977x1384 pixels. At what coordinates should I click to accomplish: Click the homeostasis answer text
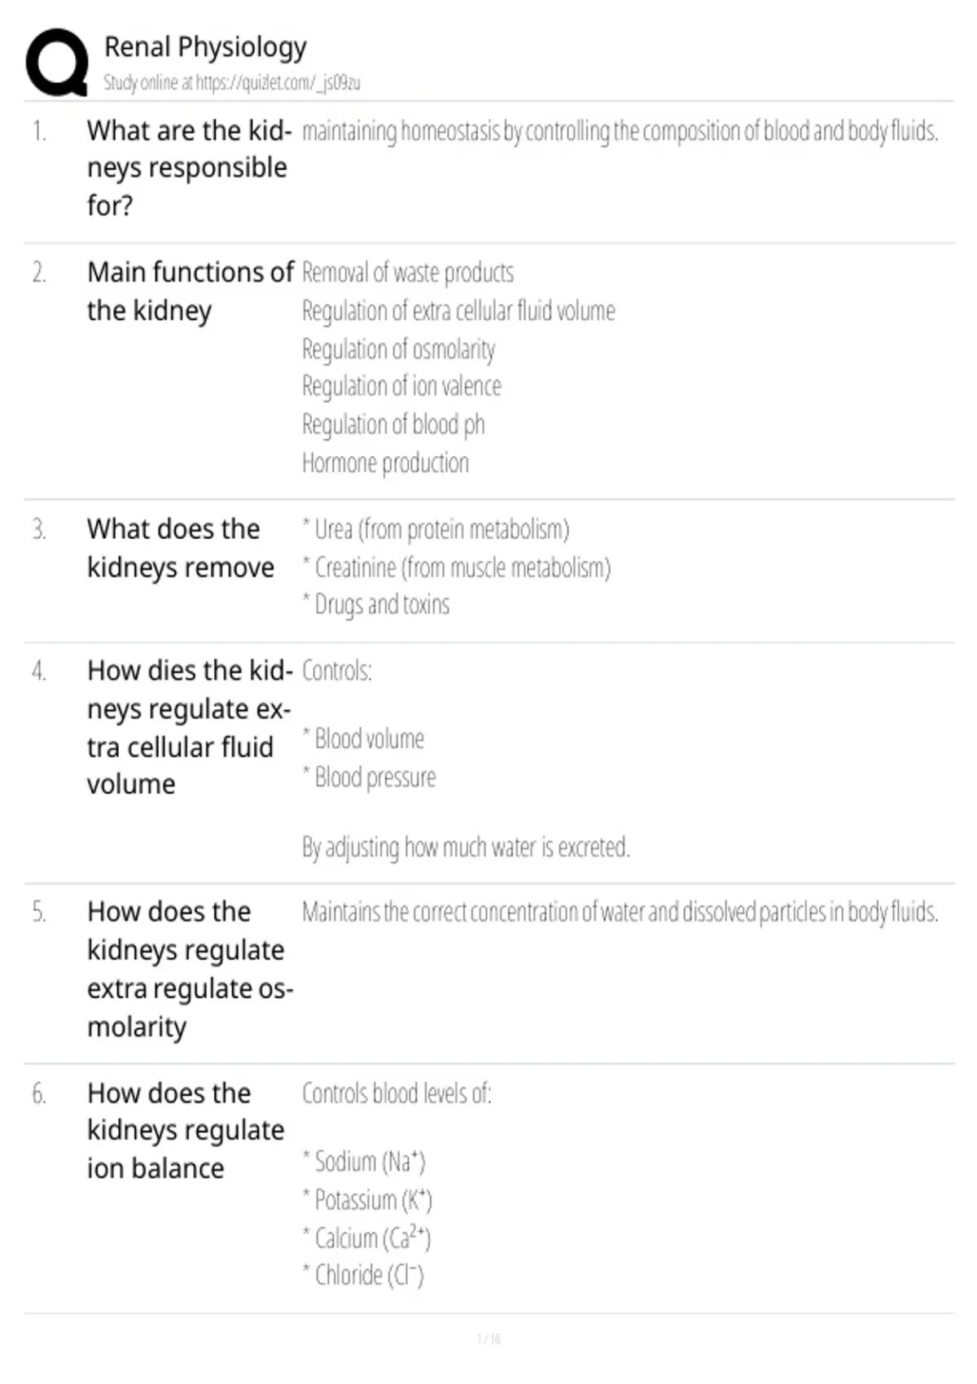coord(620,131)
